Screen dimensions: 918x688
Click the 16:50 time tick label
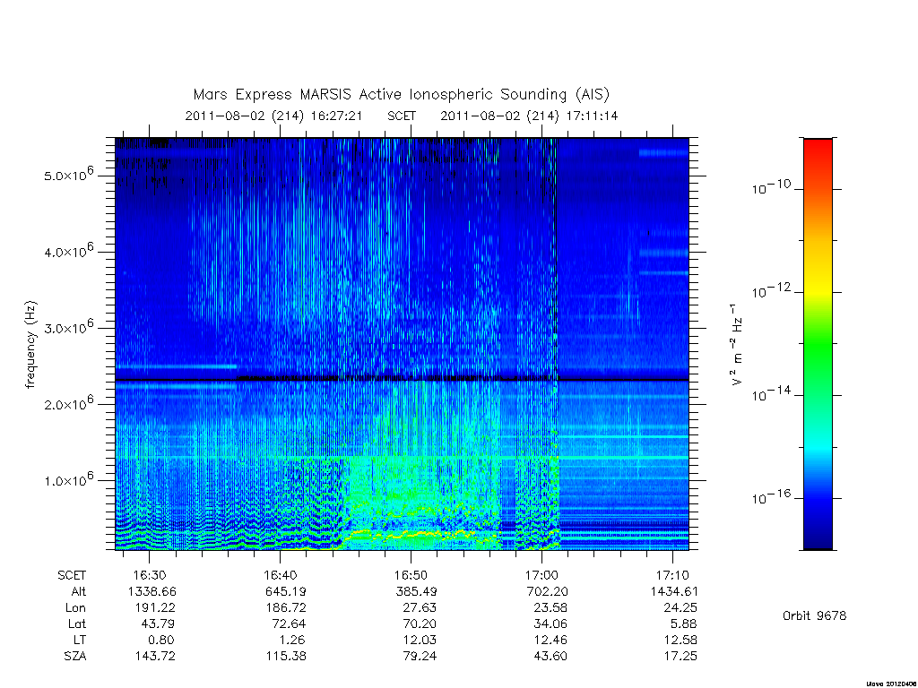(x=411, y=575)
